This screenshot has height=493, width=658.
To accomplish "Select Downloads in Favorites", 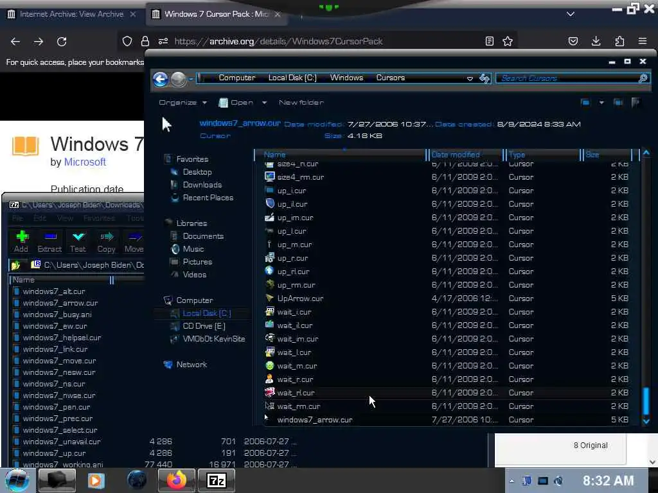I will 202,185.
